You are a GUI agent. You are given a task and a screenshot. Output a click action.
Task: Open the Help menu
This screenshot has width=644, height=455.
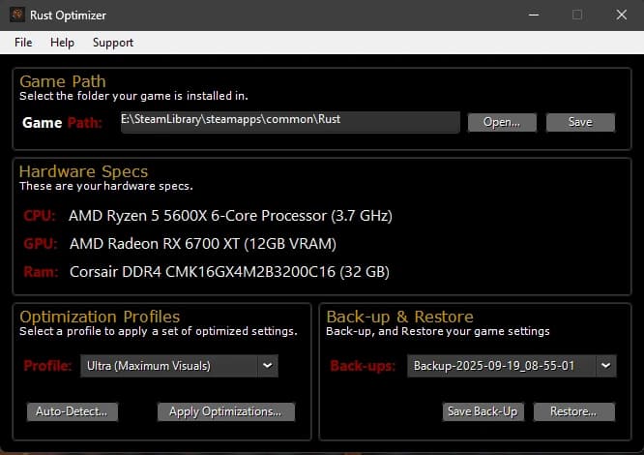[x=62, y=43]
